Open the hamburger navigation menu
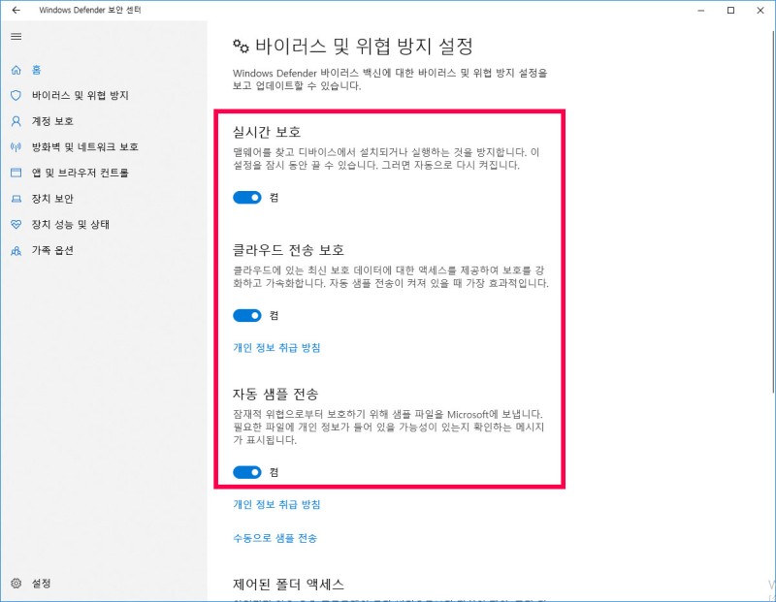The image size is (776, 602). click(x=16, y=36)
